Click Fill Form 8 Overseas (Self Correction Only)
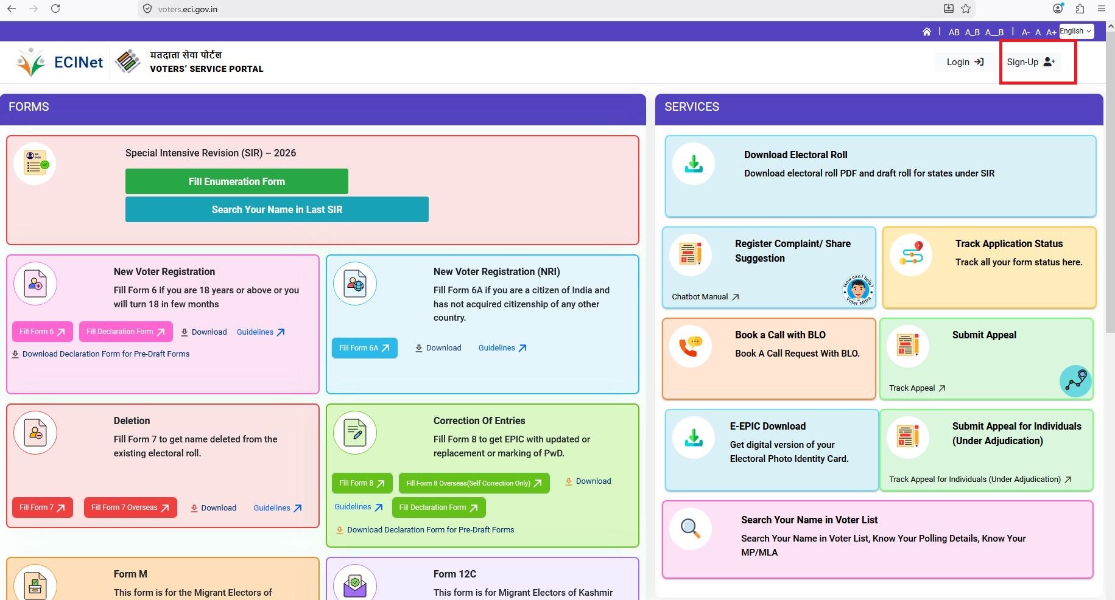This screenshot has width=1115, height=600. tap(474, 483)
